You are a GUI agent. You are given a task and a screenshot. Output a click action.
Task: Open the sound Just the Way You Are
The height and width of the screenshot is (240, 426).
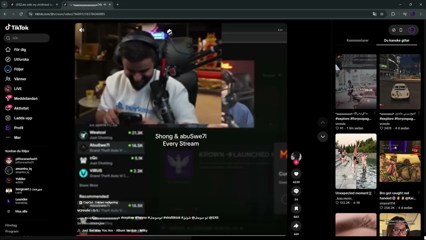tap(114, 230)
